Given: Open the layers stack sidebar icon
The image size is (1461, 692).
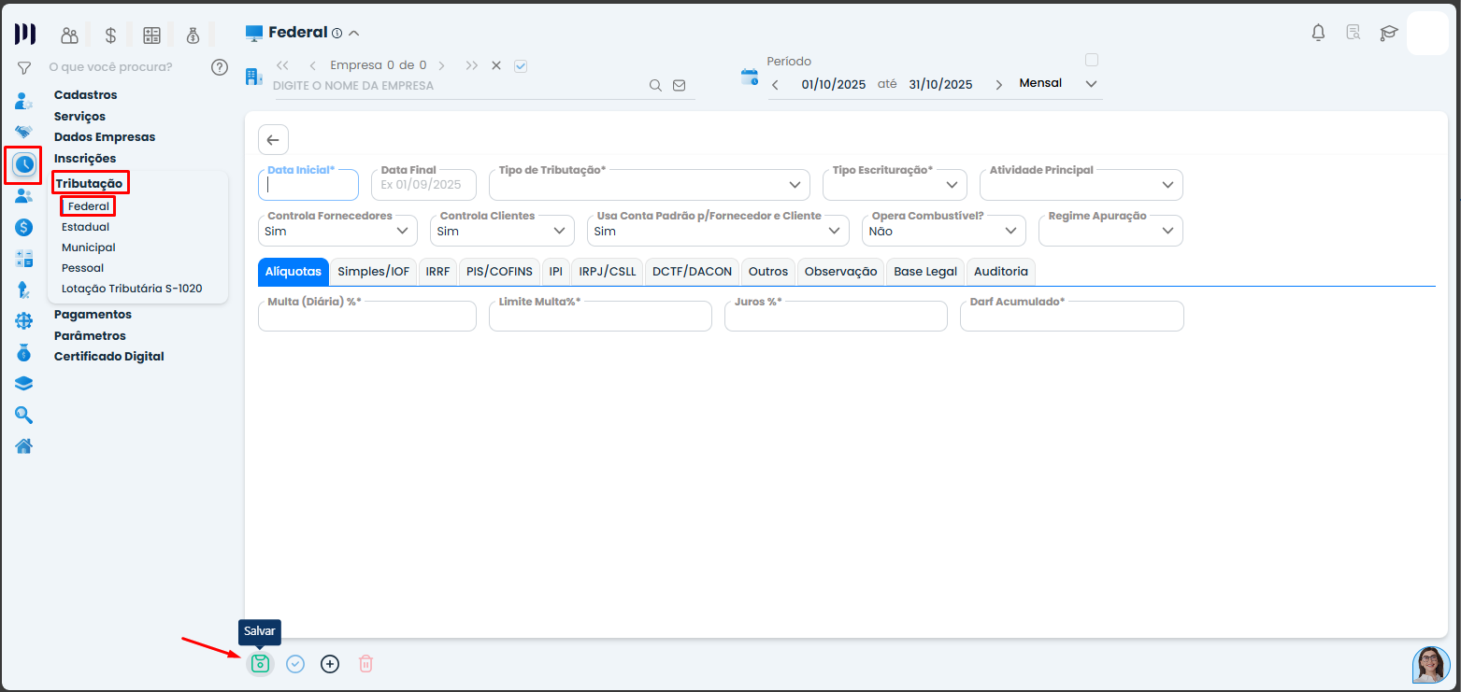Looking at the screenshot, I should [24, 384].
